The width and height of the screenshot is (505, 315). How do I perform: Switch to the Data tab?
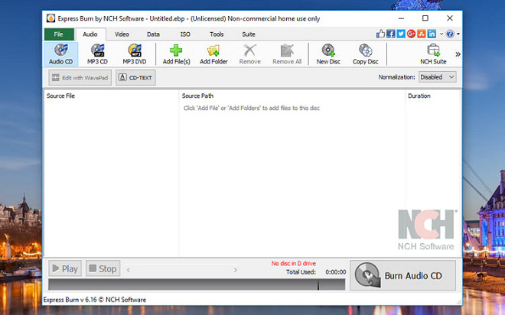[153, 34]
